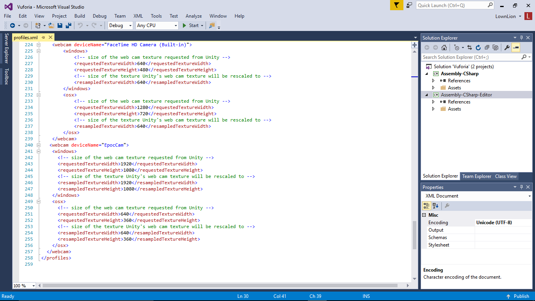The height and width of the screenshot is (301, 535).
Task: Click the Solution Explorer Home icon
Action: [x=444, y=48]
